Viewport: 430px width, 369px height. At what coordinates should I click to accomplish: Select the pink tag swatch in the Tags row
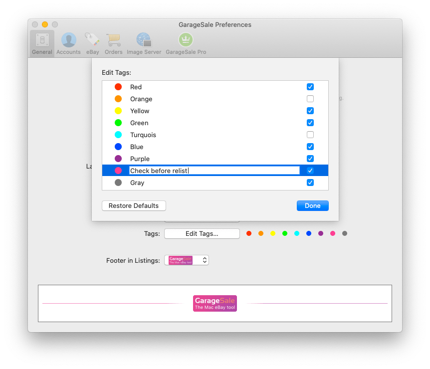pyautogui.click(x=333, y=233)
